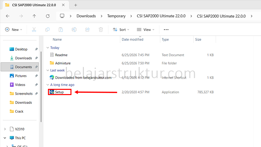
Task: Go to first CSI SAP2000 Ultimate 22.0.0 breadcrumb
Action: [161, 16]
